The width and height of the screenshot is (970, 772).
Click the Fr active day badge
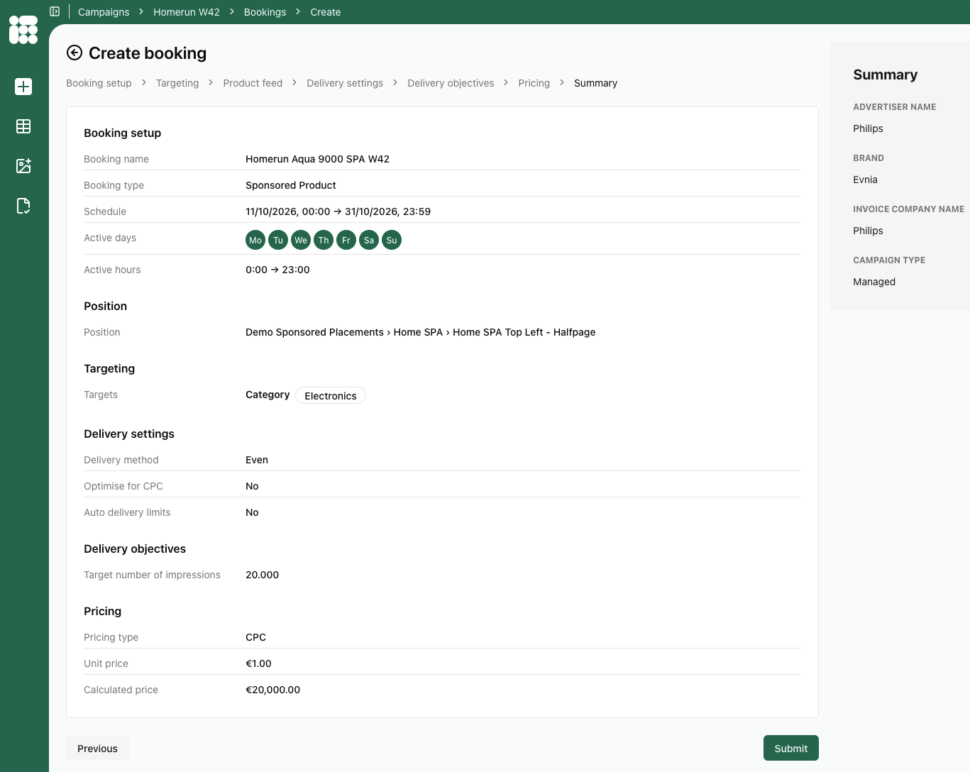pyautogui.click(x=346, y=240)
